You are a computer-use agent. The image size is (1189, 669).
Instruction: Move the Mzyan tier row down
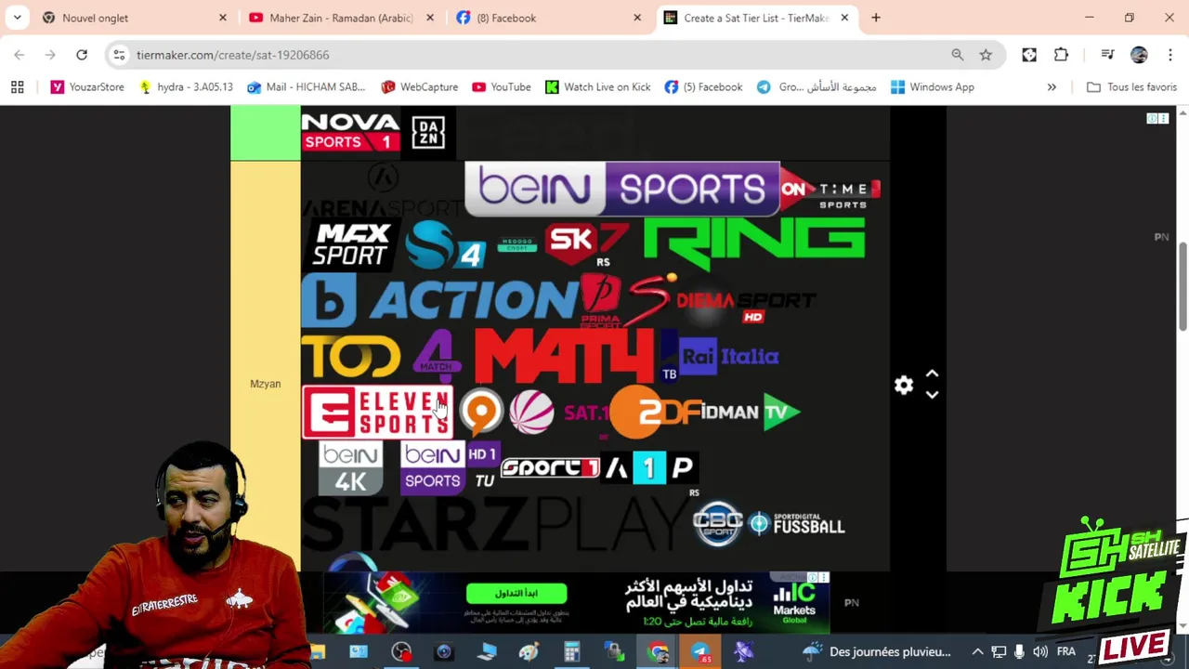[932, 395]
